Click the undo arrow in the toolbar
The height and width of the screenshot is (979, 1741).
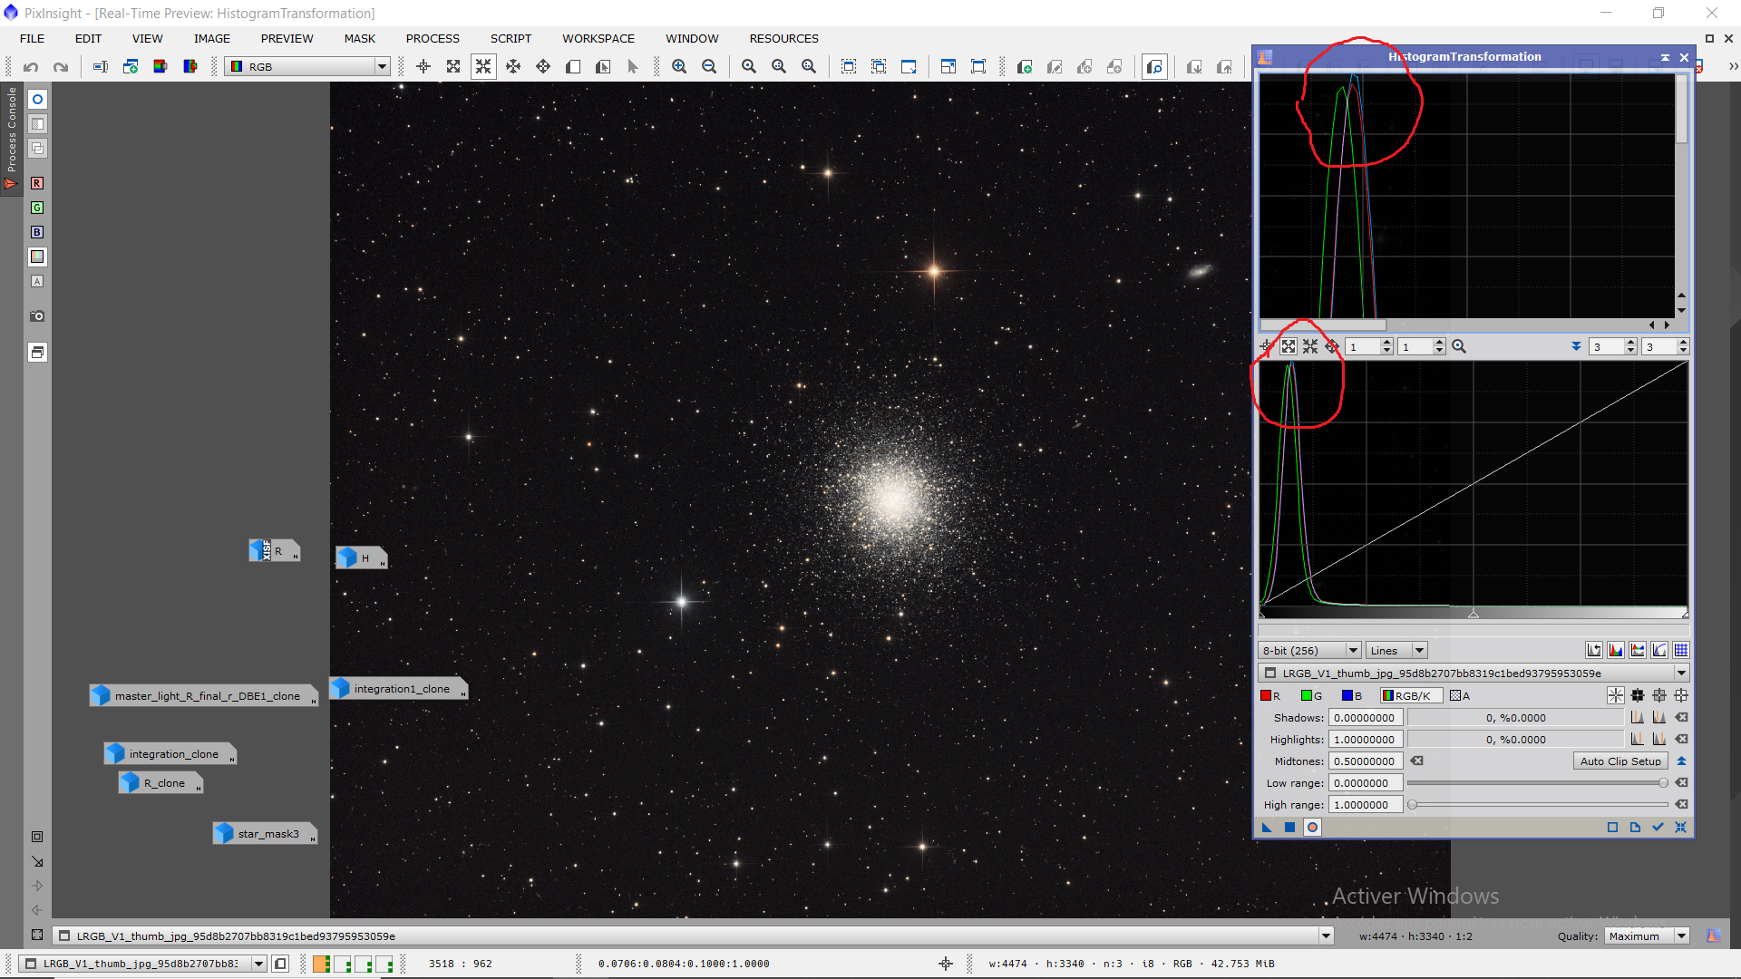(x=31, y=66)
